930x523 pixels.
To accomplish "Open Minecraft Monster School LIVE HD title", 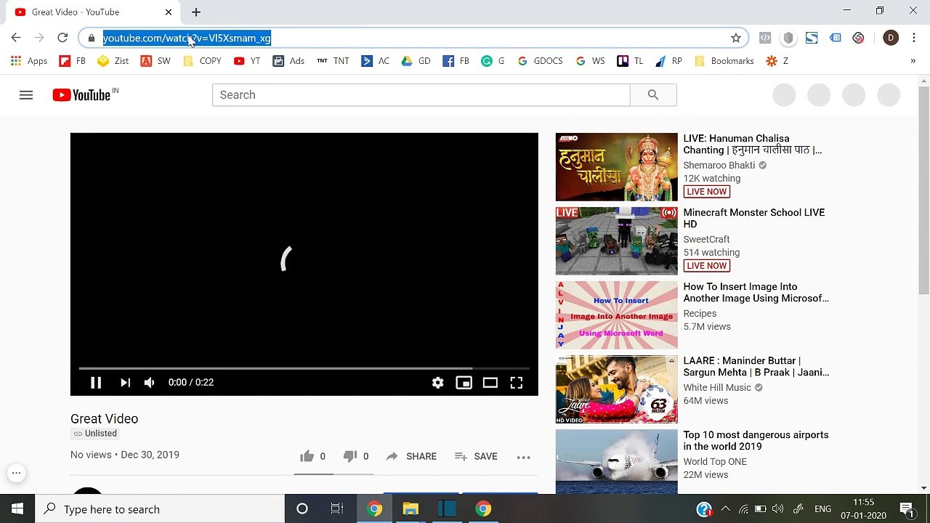I will [x=753, y=218].
